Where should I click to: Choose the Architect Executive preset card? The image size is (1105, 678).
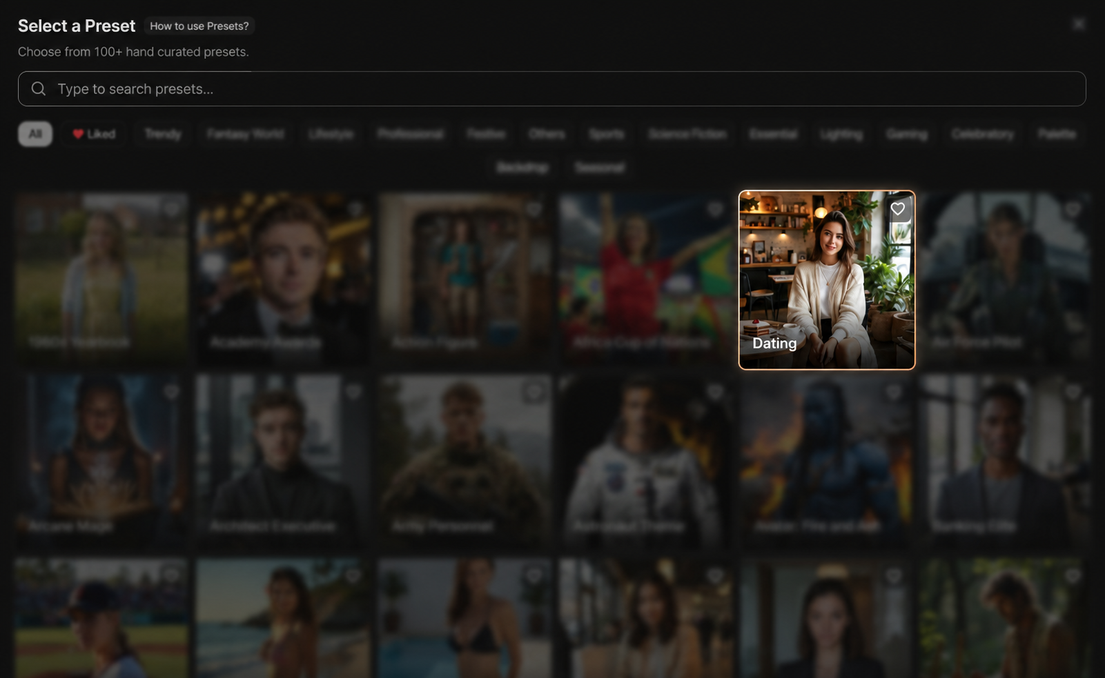pyautogui.click(x=284, y=462)
